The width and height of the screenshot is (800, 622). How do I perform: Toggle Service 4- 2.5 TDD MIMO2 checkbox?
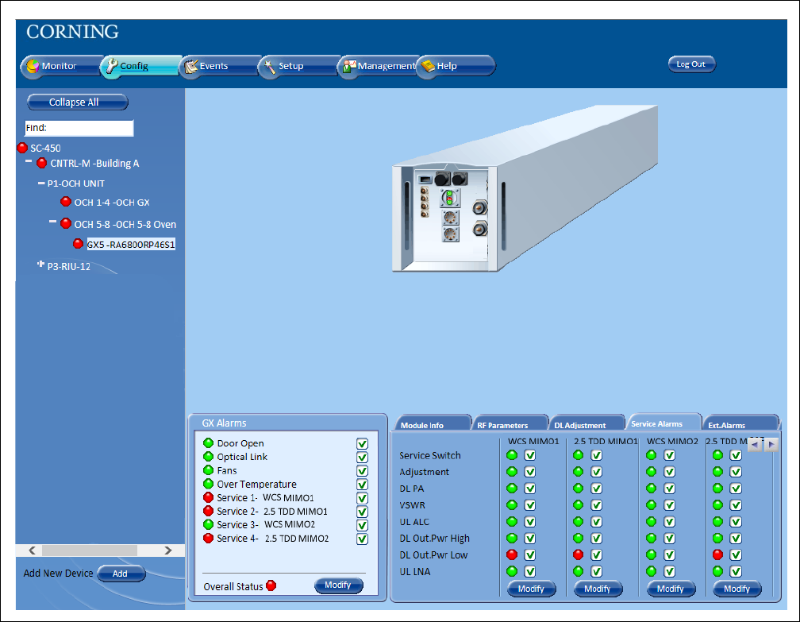[x=362, y=539]
